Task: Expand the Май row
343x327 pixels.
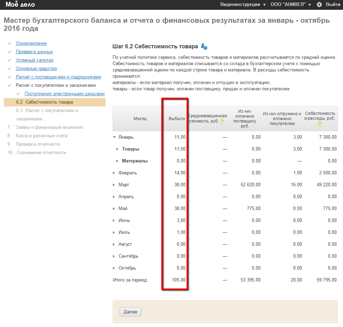Action: point(114,209)
